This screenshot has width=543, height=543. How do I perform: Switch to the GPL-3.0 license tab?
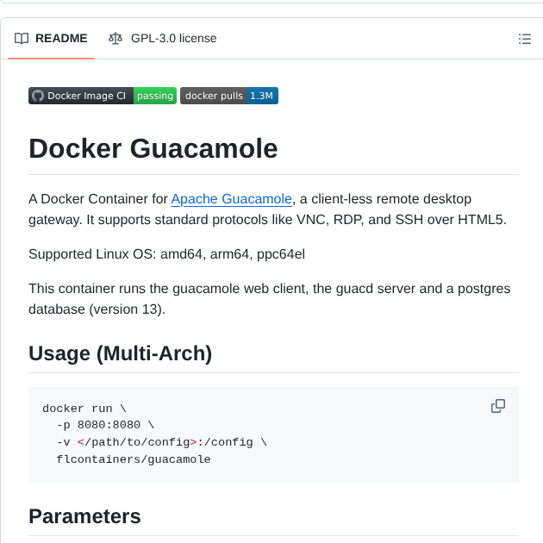pyautogui.click(x=162, y=39)
